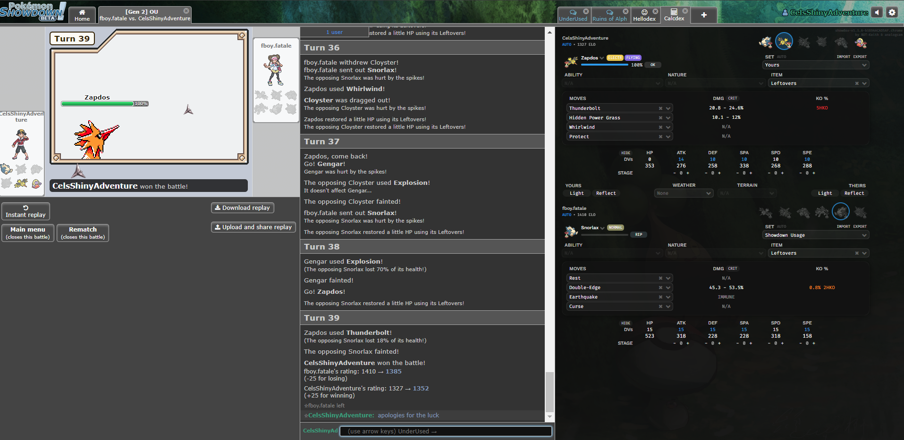Image resolution: width=904 pixels, height=440 pixels.
Task: Clear the Curse move
Action: click(660, 307)
